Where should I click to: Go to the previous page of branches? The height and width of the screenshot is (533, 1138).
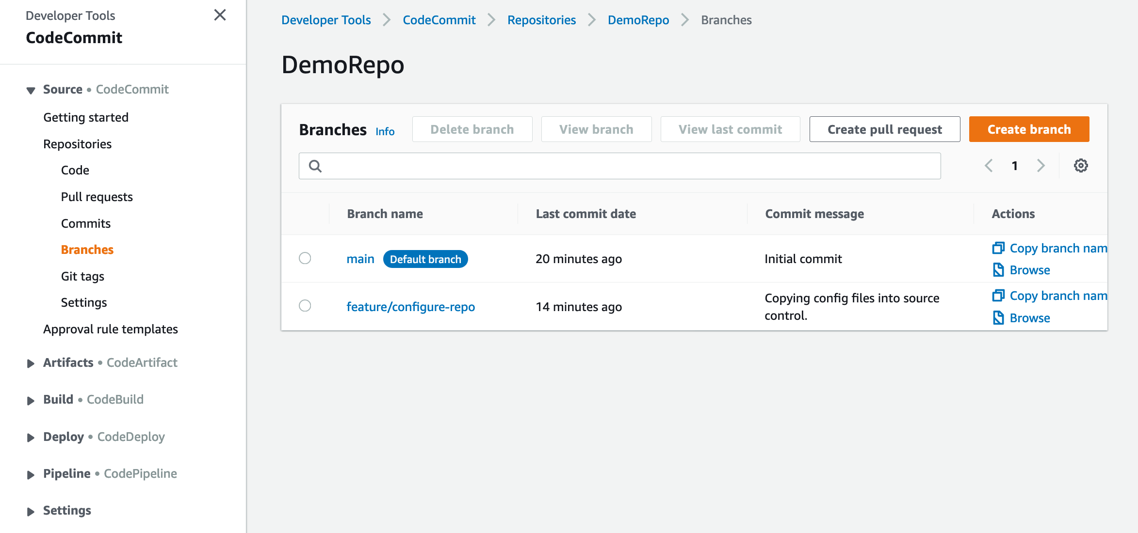click(x=989, y=165)
